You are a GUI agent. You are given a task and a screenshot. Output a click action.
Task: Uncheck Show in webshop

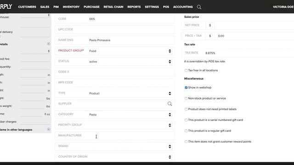[186, 88]
